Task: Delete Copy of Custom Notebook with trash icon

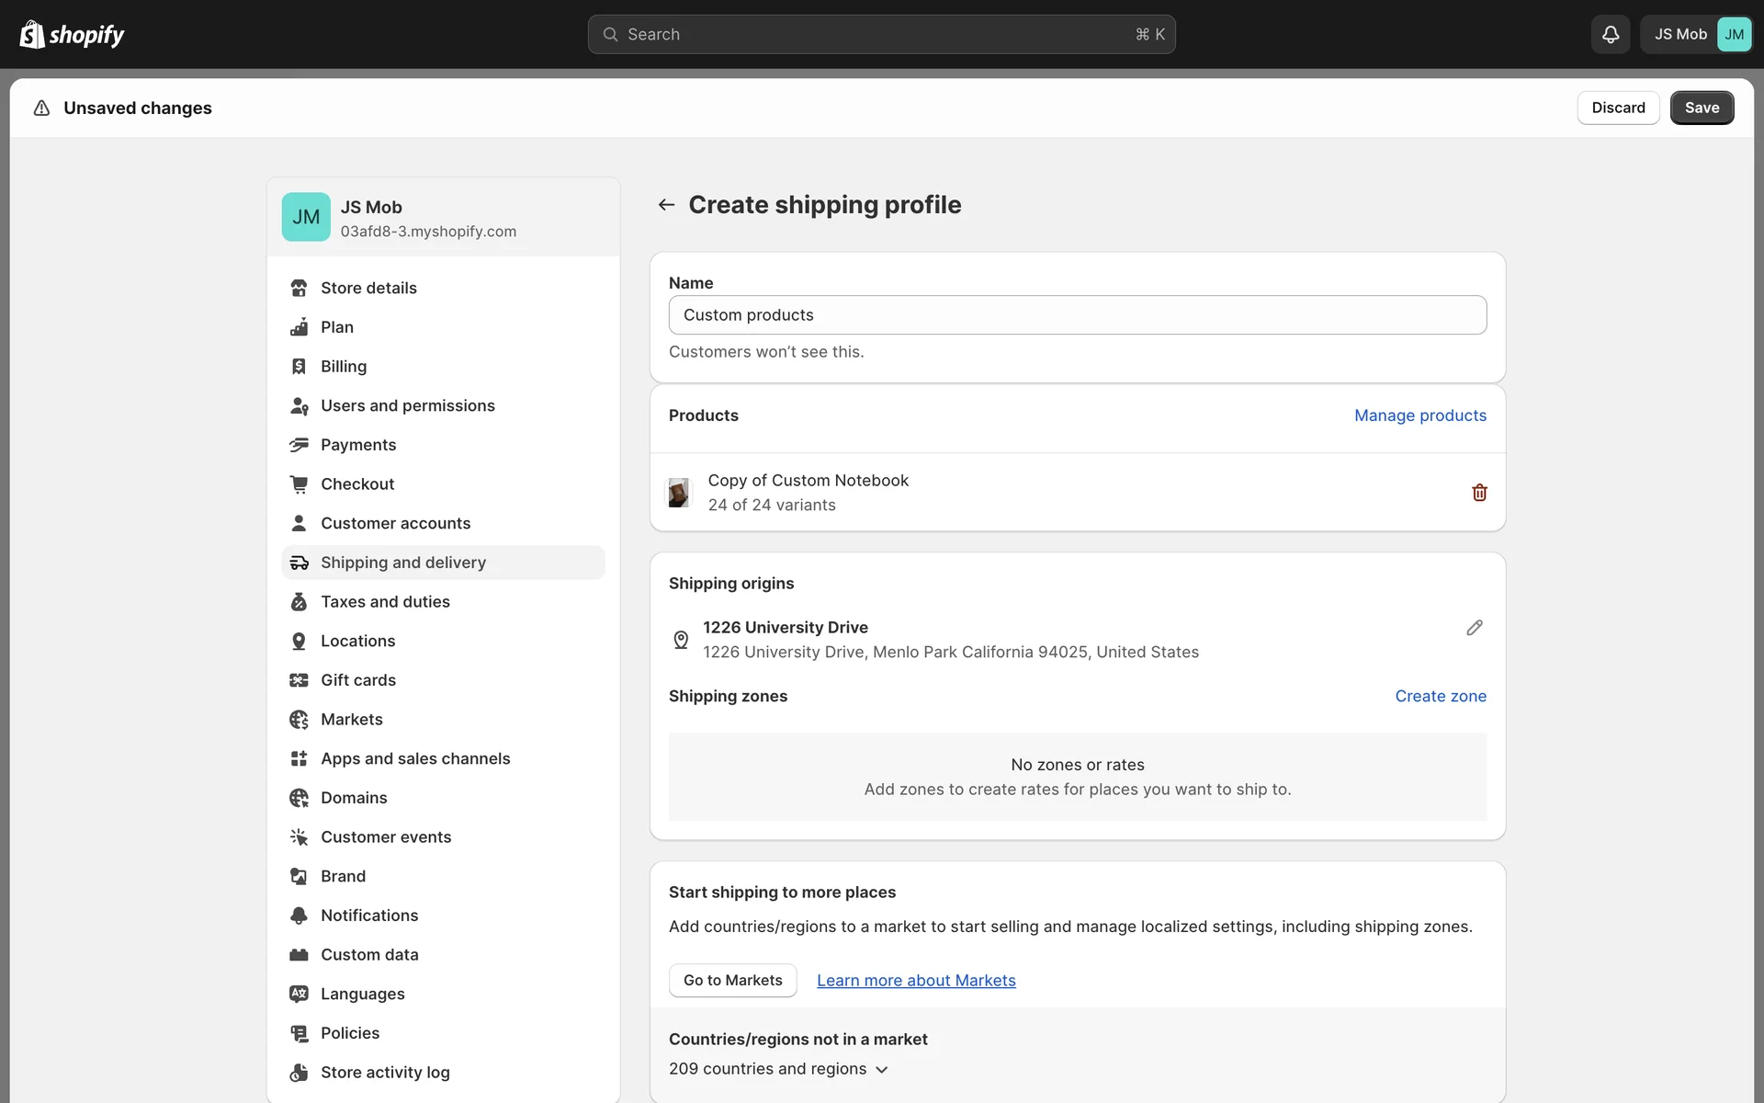Action: coord(1479,493)
